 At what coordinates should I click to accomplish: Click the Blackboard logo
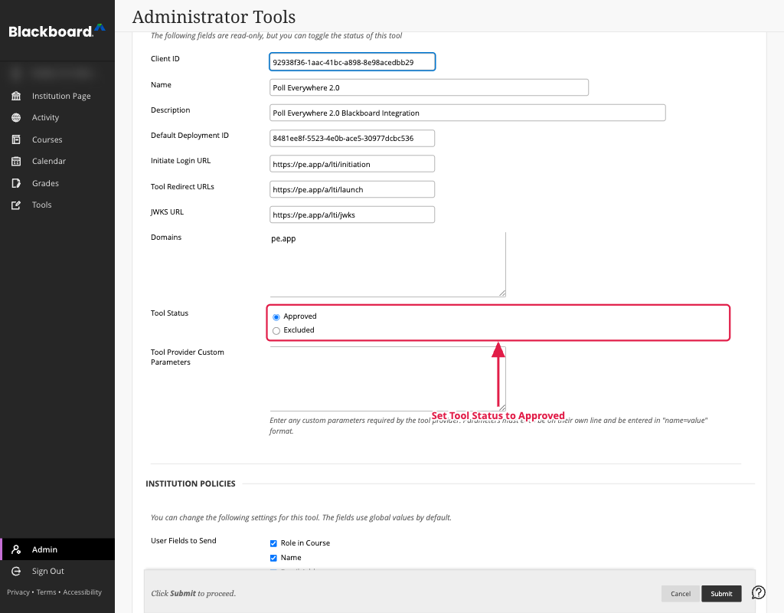[x=57, y=31]
